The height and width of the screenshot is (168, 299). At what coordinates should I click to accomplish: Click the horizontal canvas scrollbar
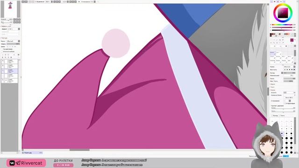click(x=79, y=150)
